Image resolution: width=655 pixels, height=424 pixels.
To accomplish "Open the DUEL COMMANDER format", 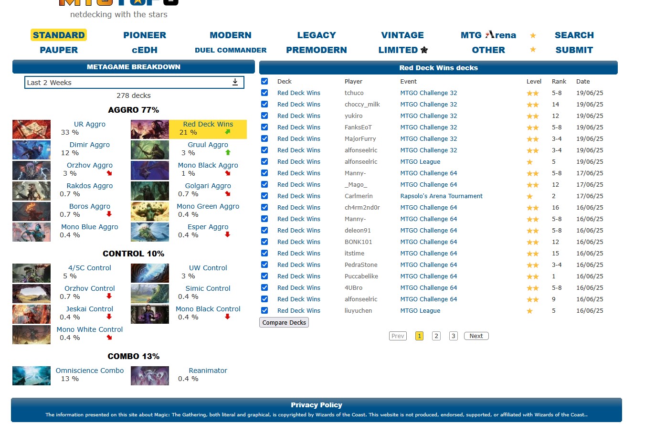I will tap(231, 50).
